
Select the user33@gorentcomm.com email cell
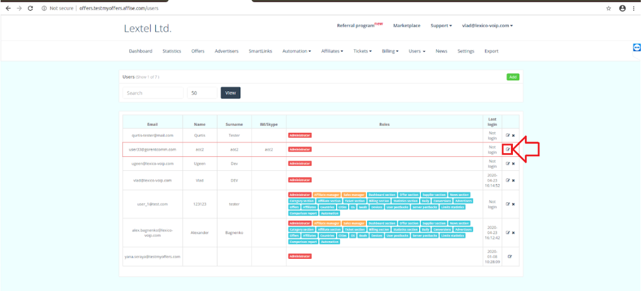[152, 149]
